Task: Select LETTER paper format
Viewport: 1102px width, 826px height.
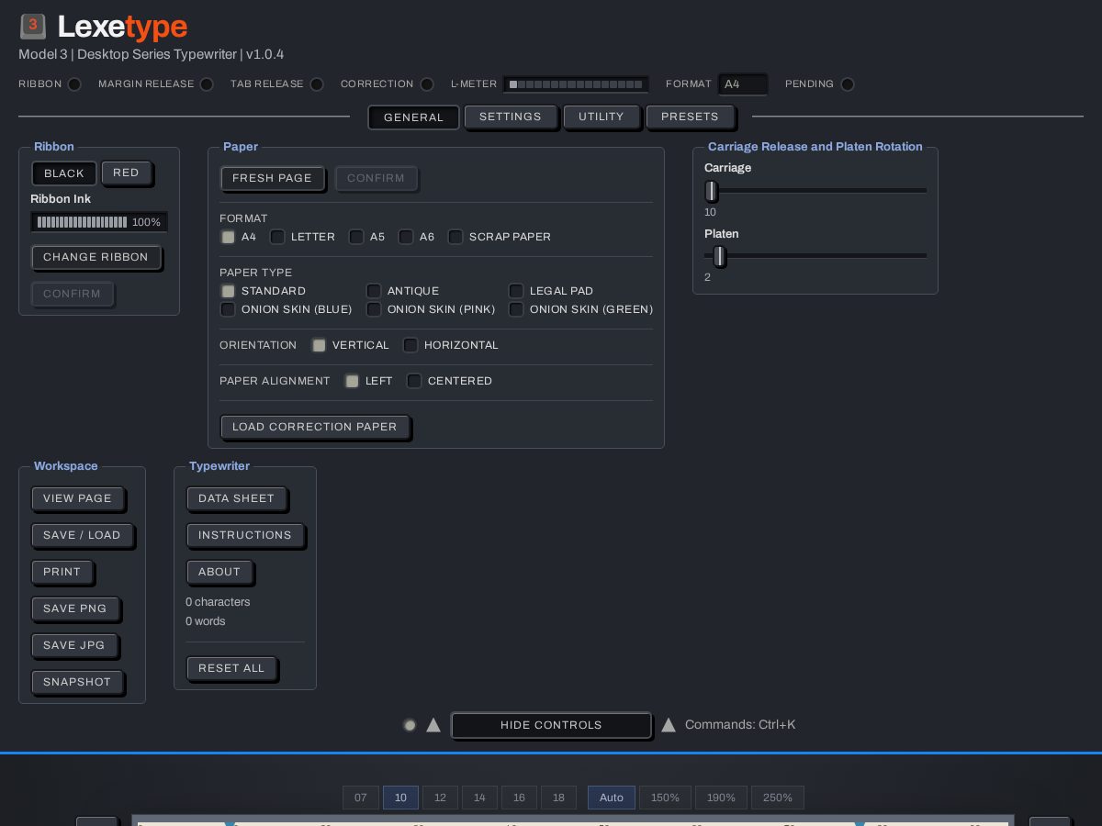Action: (277, 237)
